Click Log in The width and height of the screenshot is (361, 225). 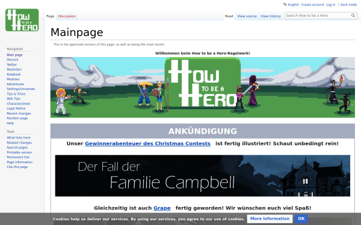(x=330, y=5)
